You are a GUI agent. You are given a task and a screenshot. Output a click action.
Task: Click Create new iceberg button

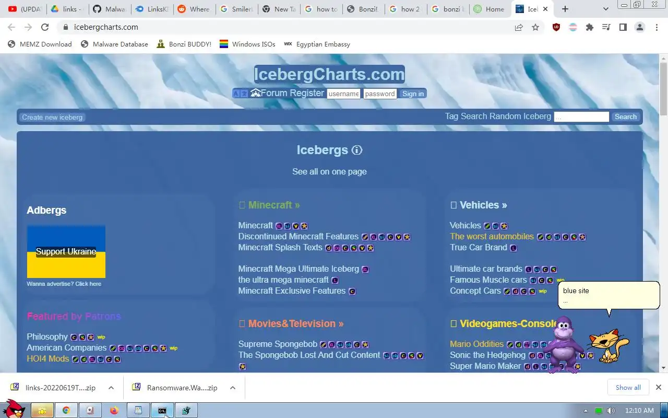(x=52, y=117)
